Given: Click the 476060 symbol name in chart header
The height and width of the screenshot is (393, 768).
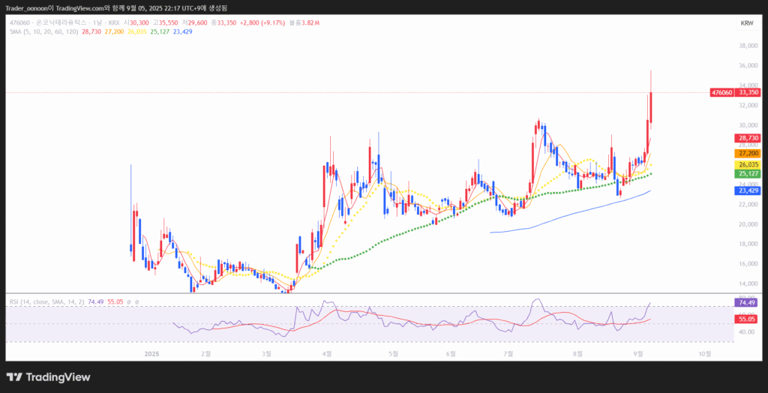Looking at the screenshot, I should pyautogui.click(x=20, y=23).
